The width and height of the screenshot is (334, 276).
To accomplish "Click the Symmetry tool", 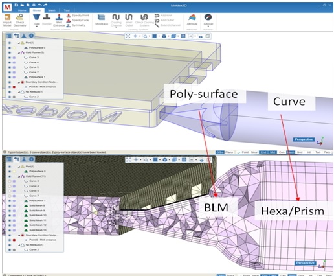I will coord(76,25).
